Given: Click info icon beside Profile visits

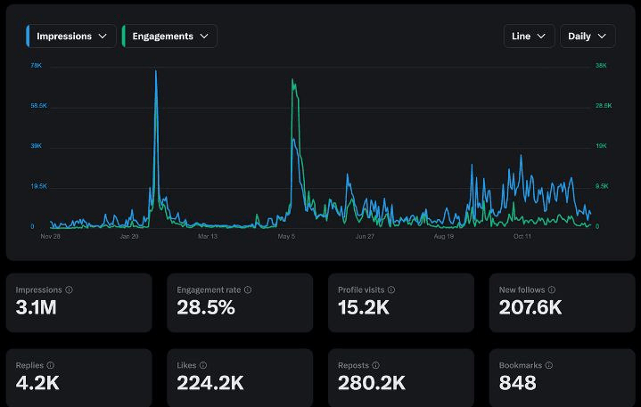Looking at the screenshot, I should [x=391, y=289].
